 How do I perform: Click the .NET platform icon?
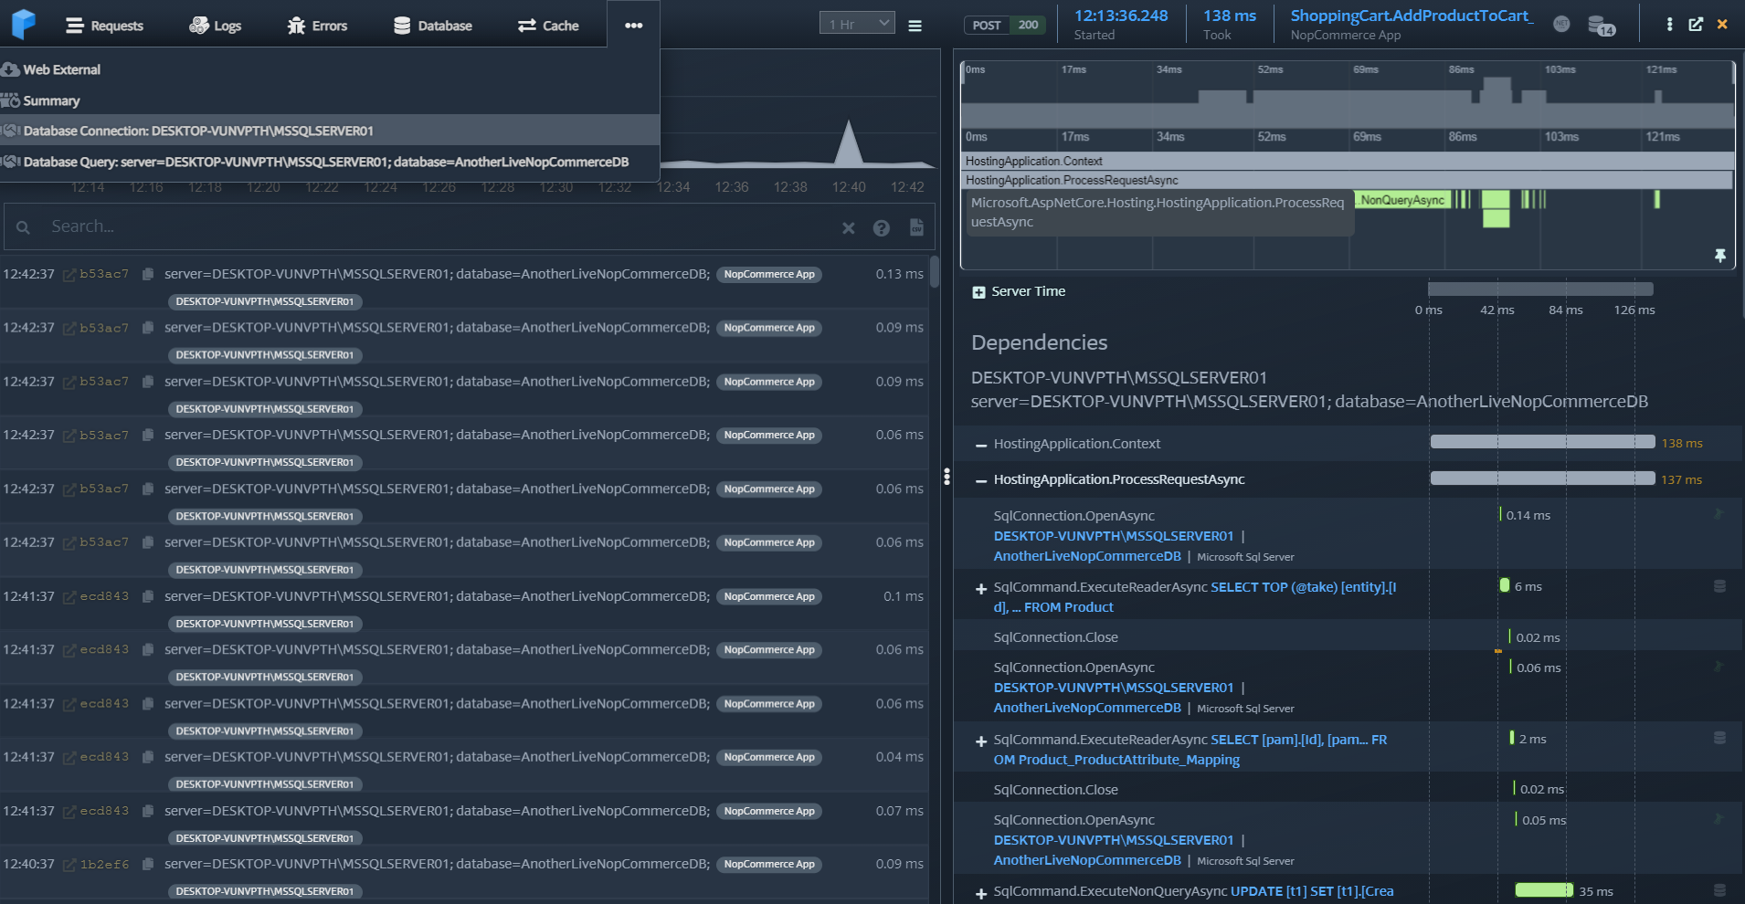(x=1561, y=24)
